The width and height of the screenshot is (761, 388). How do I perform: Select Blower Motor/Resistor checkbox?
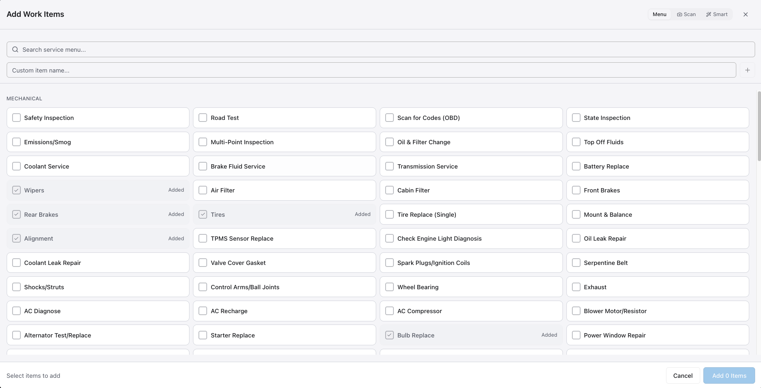click(576, 311)
